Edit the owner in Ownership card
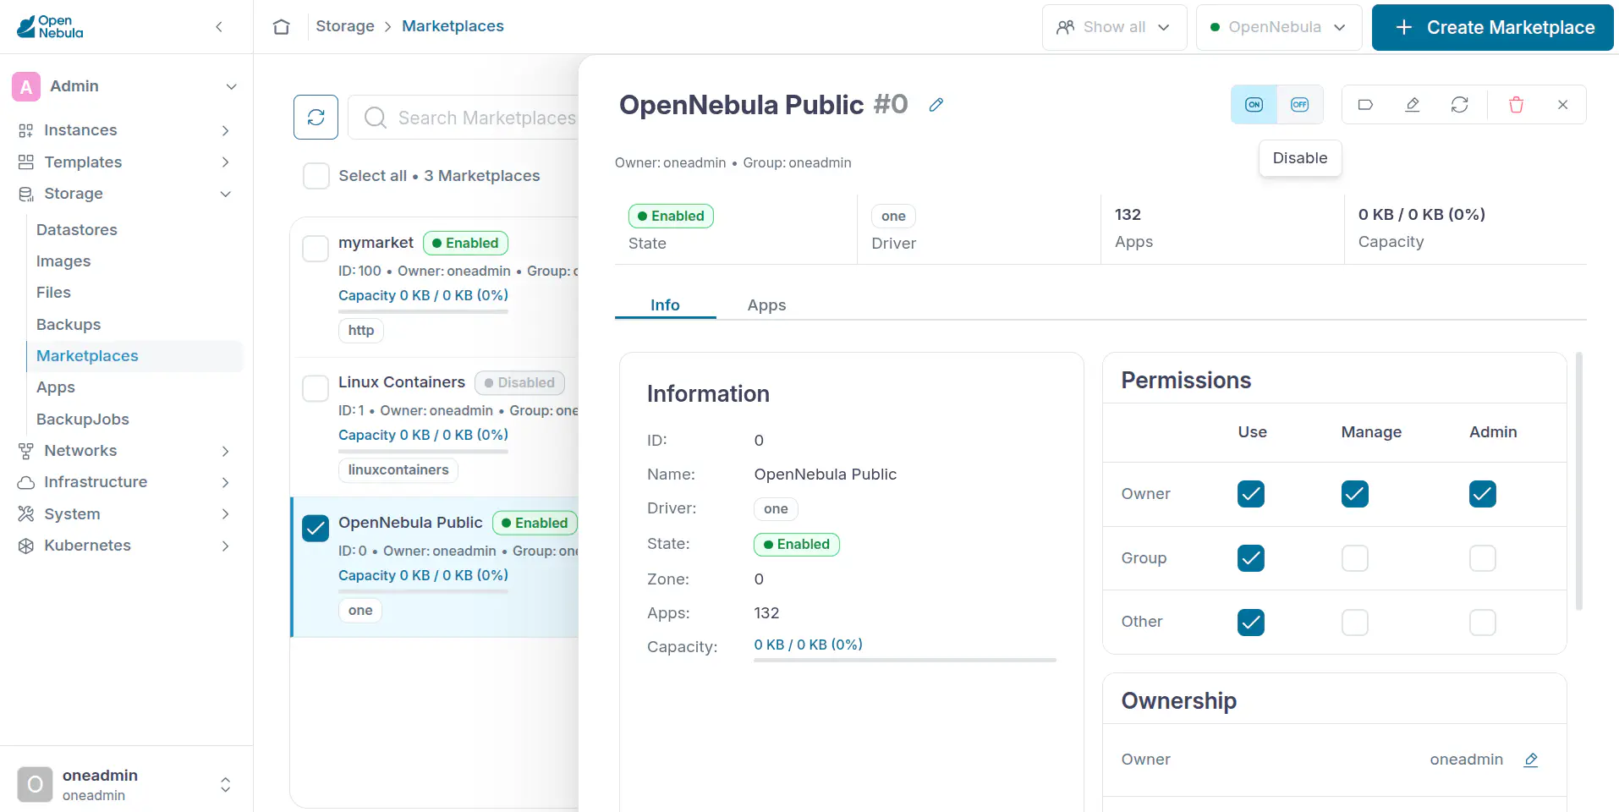 coord(1530,760)
